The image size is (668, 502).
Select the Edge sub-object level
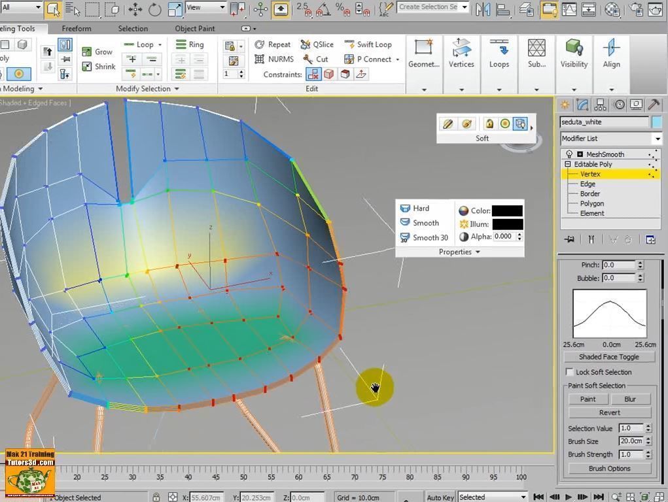(x=588, y=184)
